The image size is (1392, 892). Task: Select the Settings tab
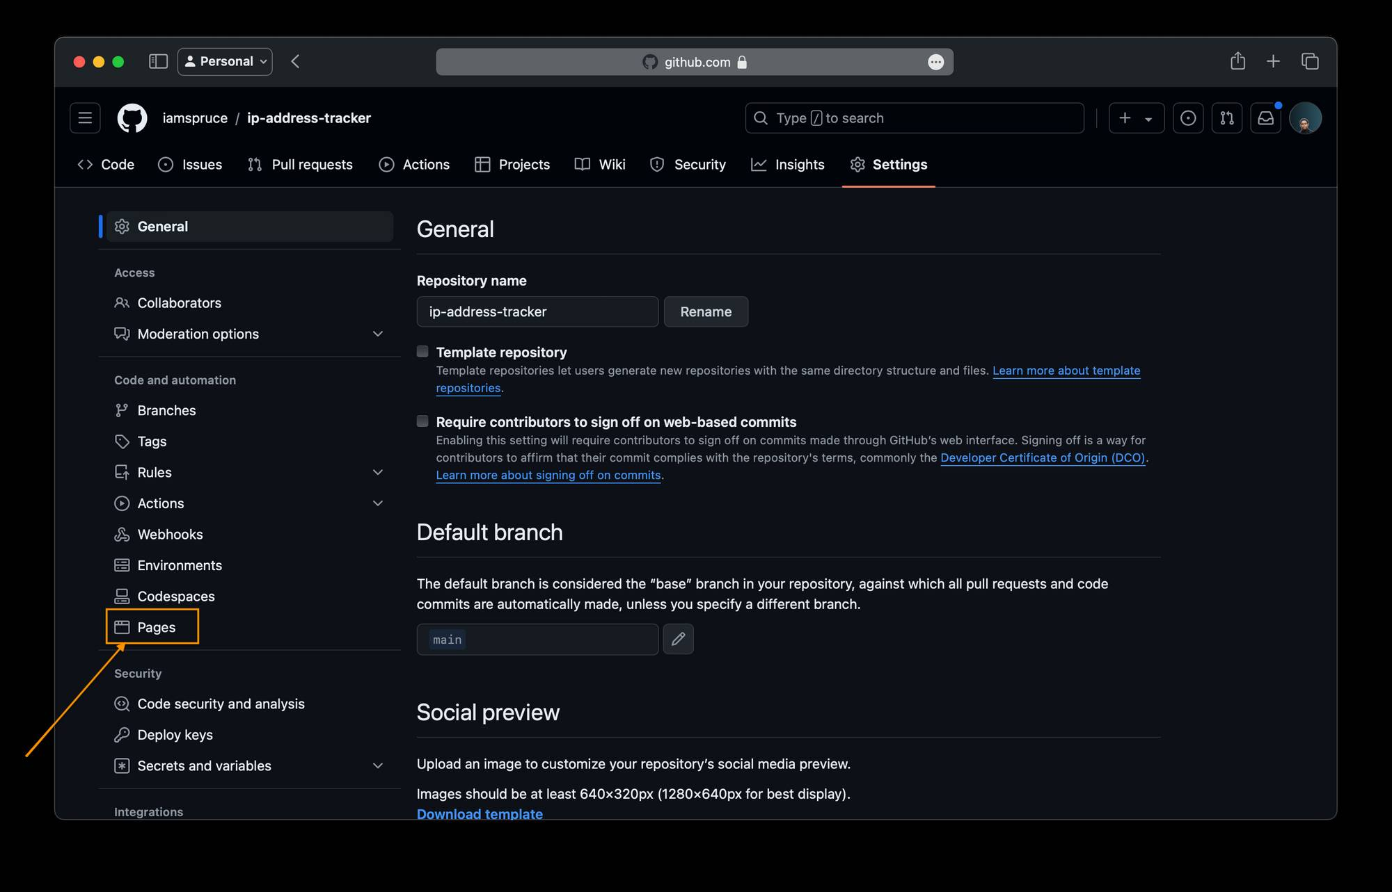[889, 165]
